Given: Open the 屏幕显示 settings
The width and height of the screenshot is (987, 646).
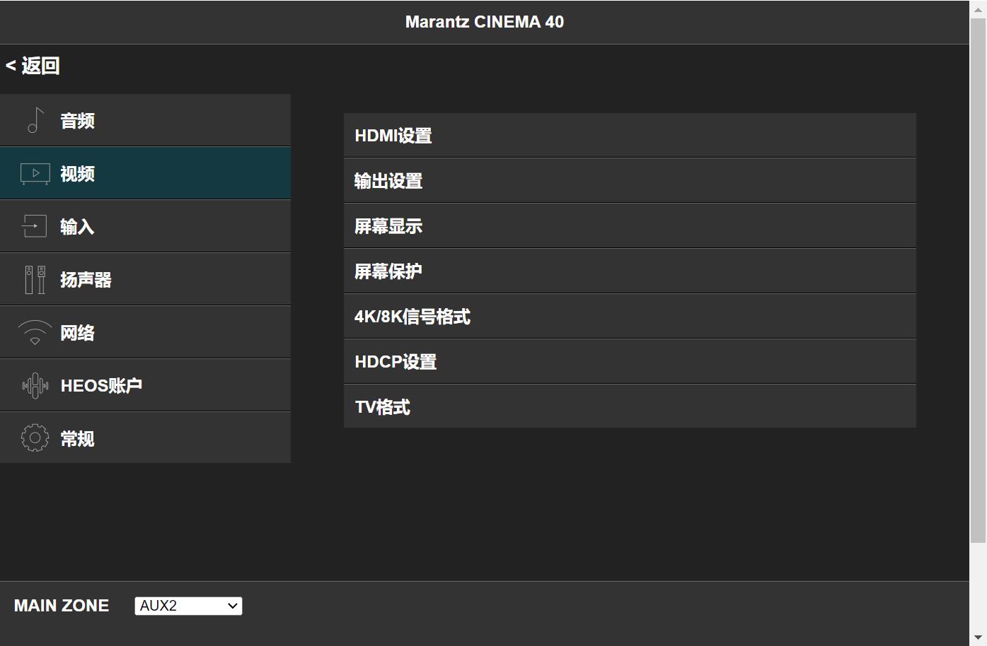Looking at the screenshot, I should click(x=629, y=225).
